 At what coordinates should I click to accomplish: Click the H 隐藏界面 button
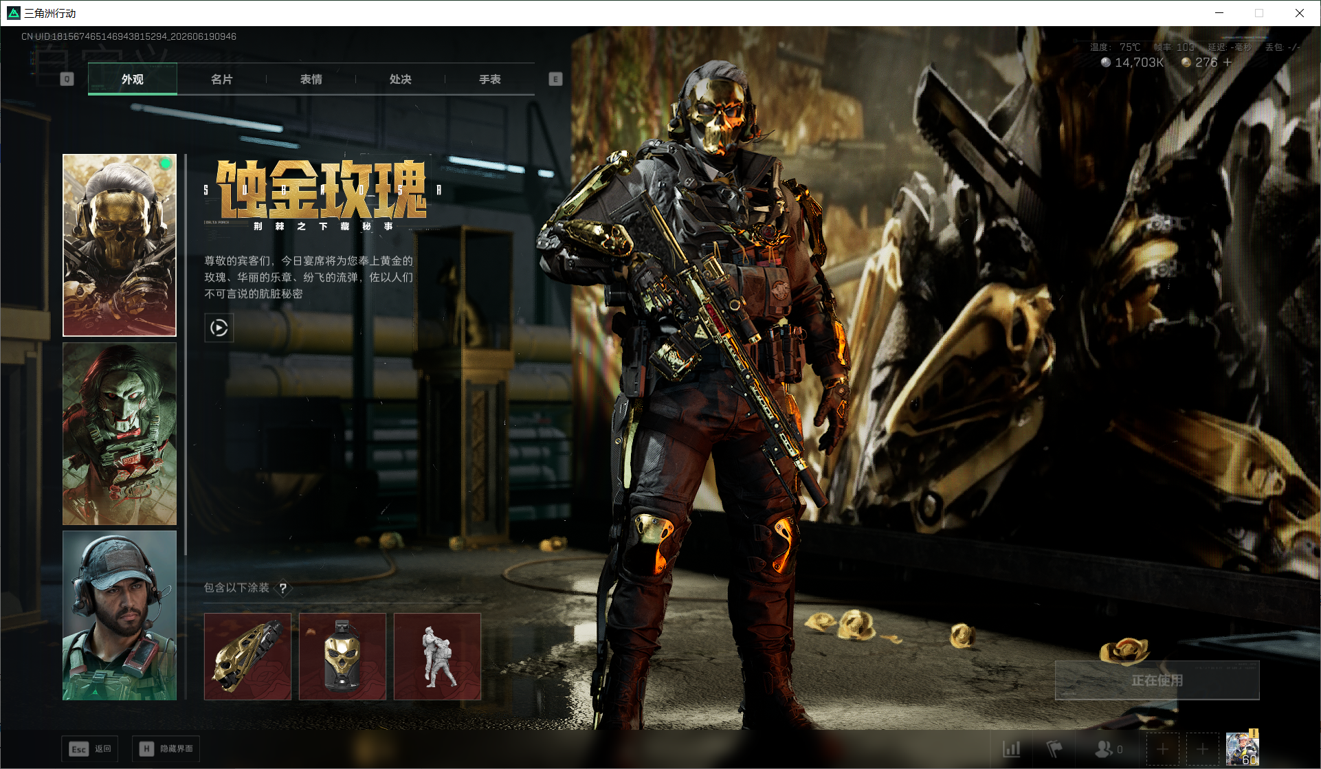click(x=166, y=748)
